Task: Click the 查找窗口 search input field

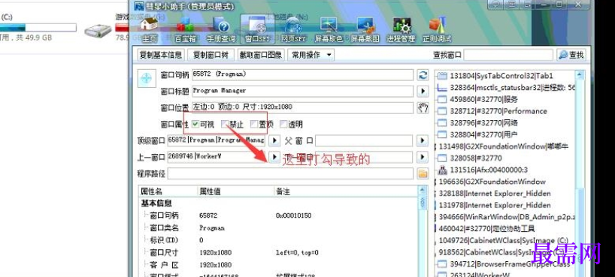Action: coord(508,55)
